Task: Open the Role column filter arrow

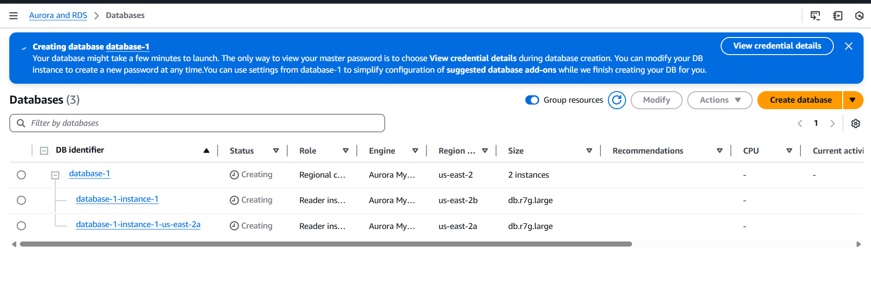Action: coord(346,151)
